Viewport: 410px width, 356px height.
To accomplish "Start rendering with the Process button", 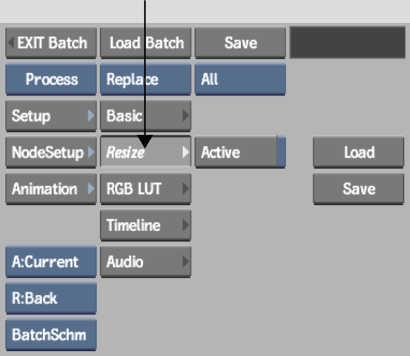I will tap(51, 79).
